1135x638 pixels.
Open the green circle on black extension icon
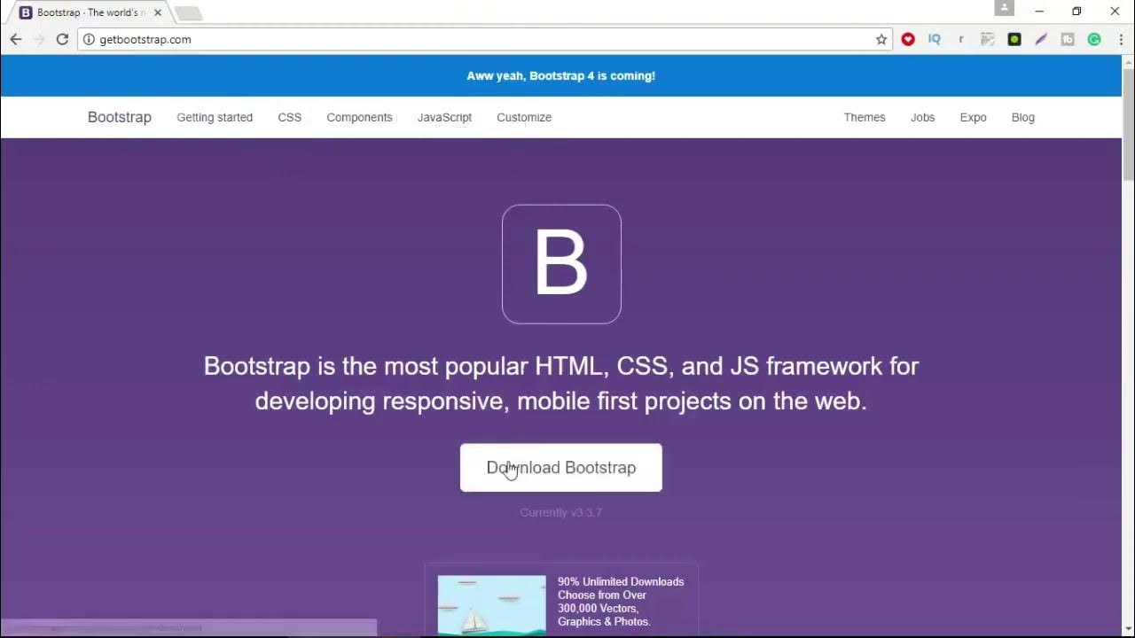tap(1014, 39)
